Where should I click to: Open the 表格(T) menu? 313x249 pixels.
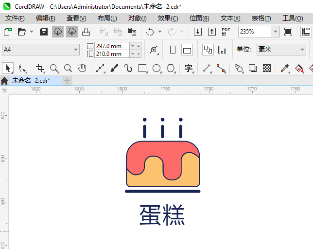(261, 18)
